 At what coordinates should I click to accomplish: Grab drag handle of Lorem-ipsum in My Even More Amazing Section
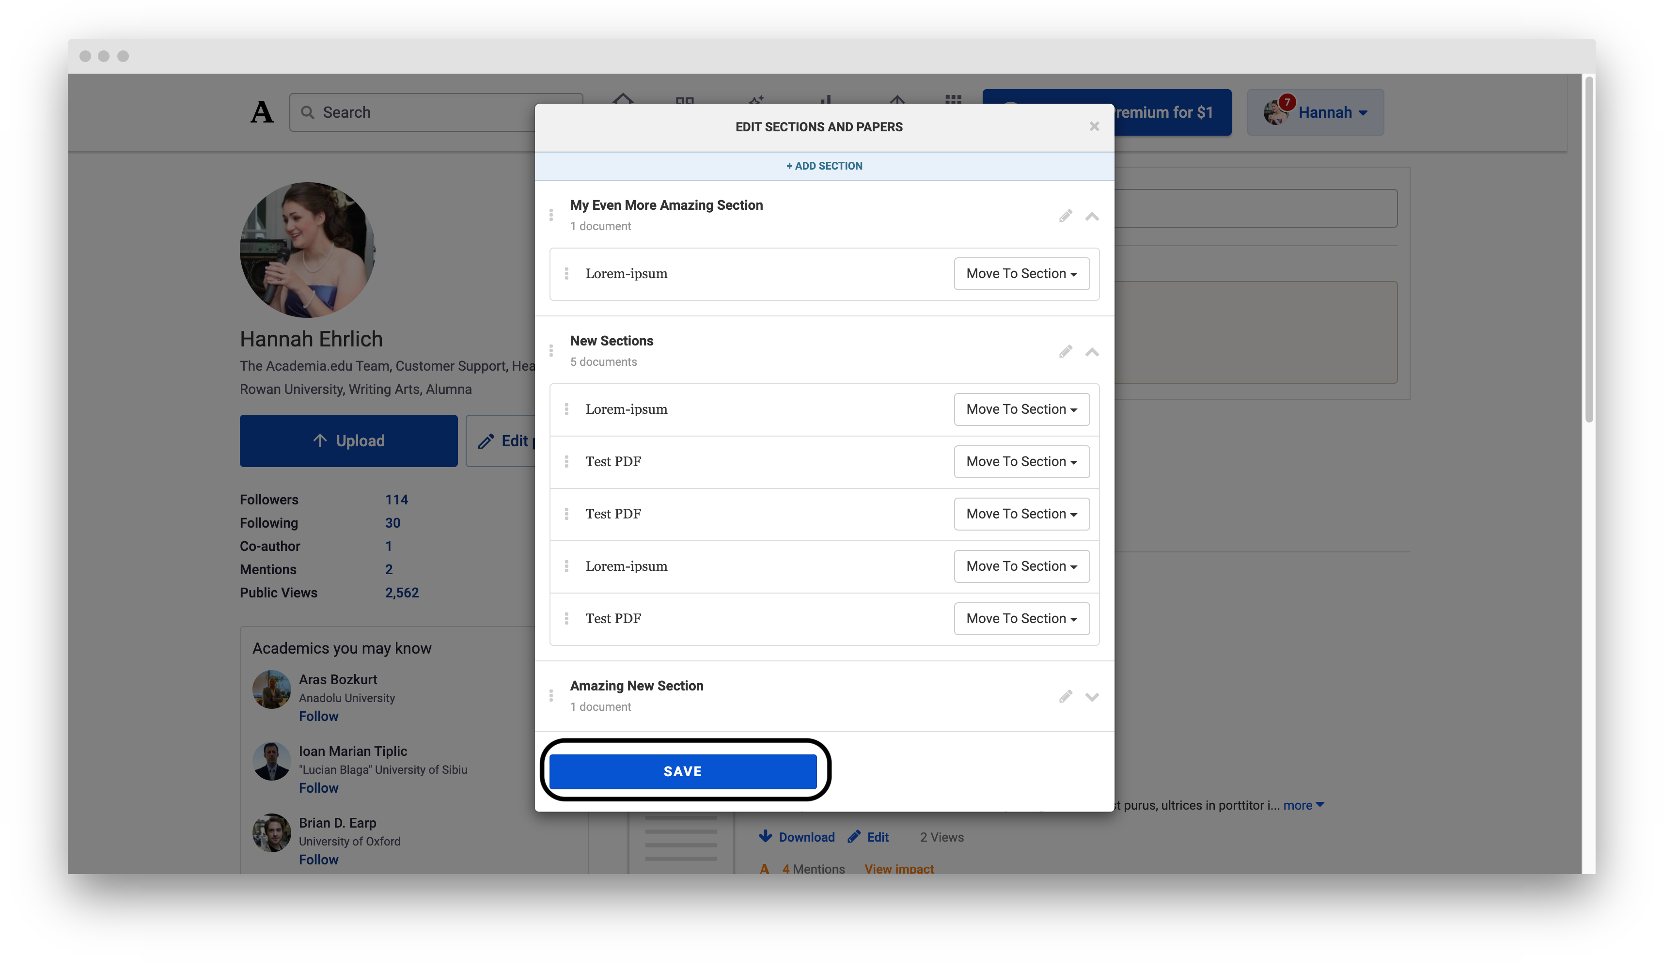(x=566, y=273)
